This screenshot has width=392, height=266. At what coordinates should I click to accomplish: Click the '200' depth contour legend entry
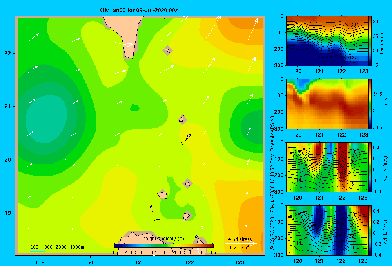point(34,247)
